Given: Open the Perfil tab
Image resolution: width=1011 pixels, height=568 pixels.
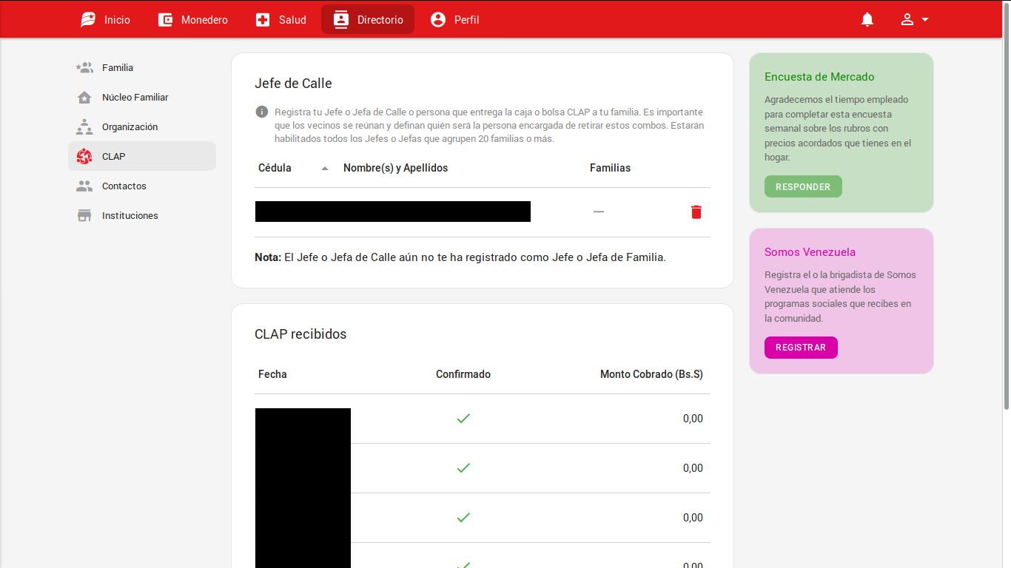Looking at the screenshot, I should click(x=455, y=20).
